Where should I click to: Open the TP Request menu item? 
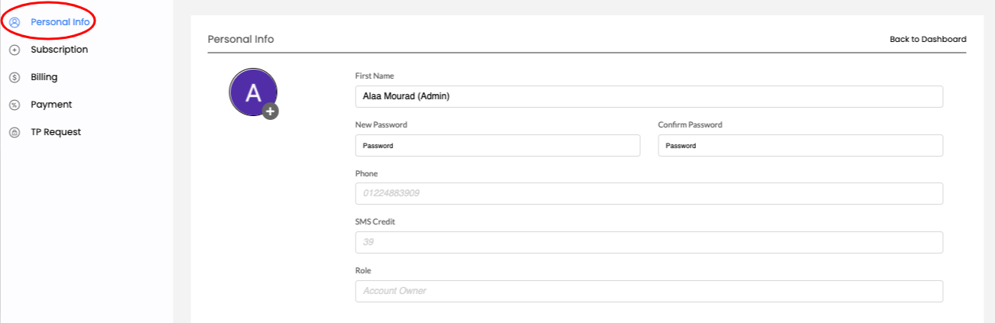[x=56, y=132]
